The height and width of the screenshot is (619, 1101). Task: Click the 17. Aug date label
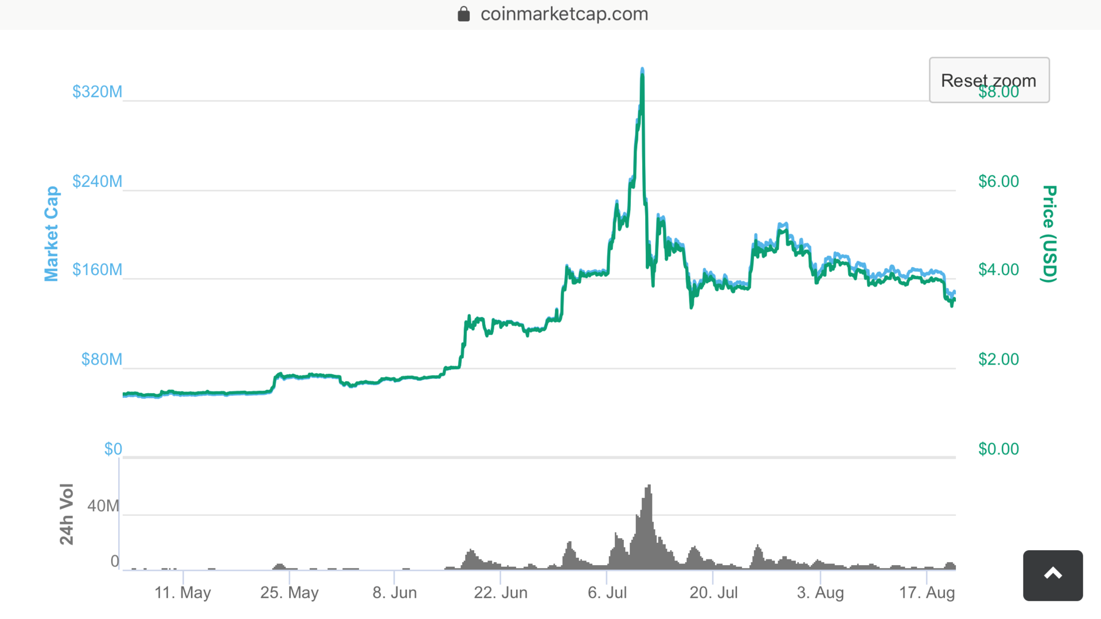click(x=928, y=593)
